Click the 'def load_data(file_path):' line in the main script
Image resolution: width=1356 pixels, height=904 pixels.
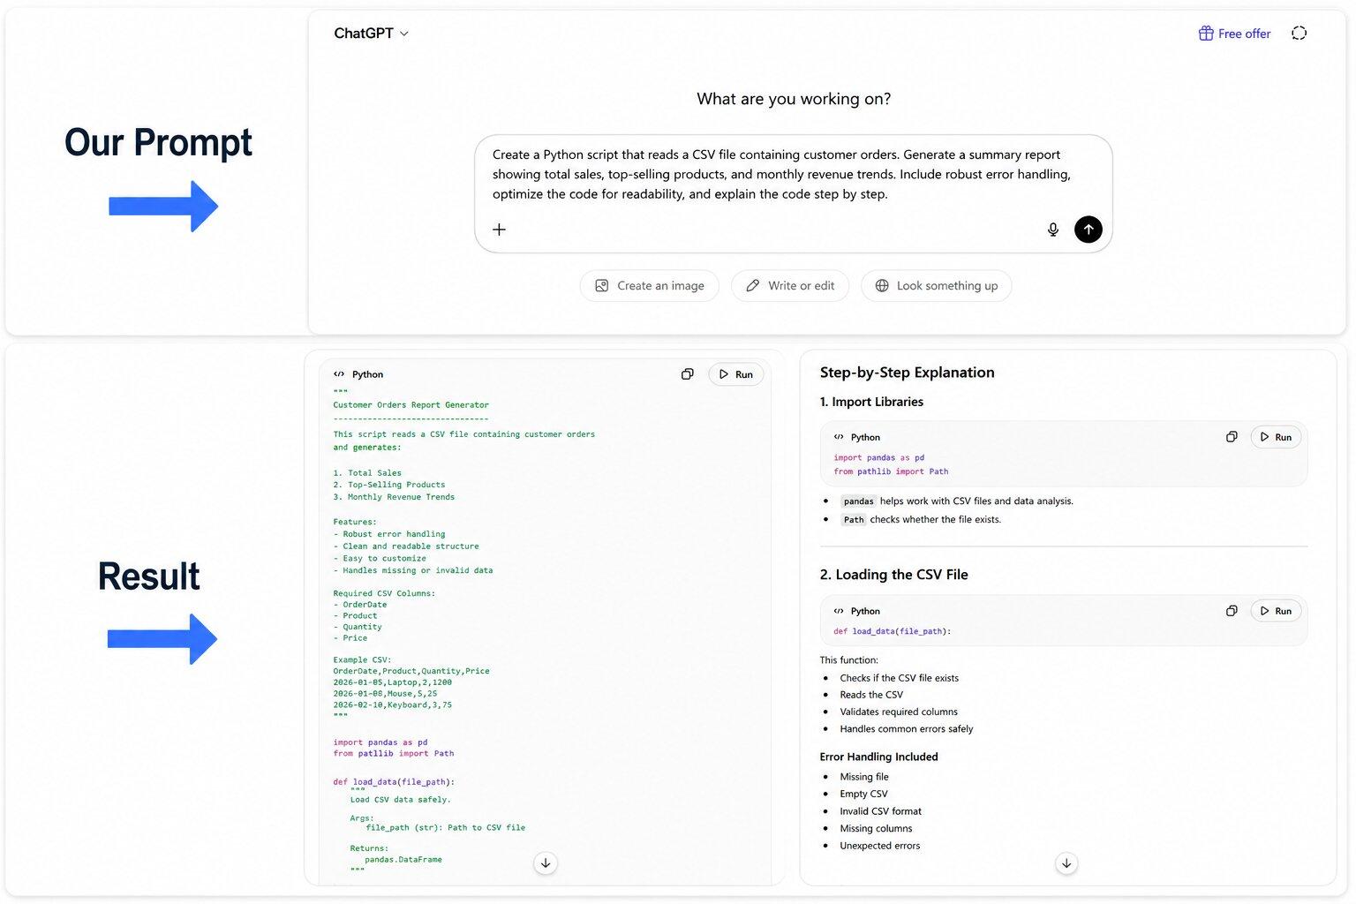(x=394, y=782)
